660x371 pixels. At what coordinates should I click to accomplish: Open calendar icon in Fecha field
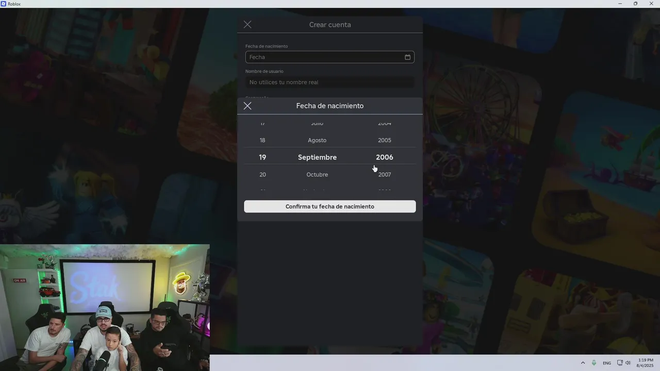point(407,57)
